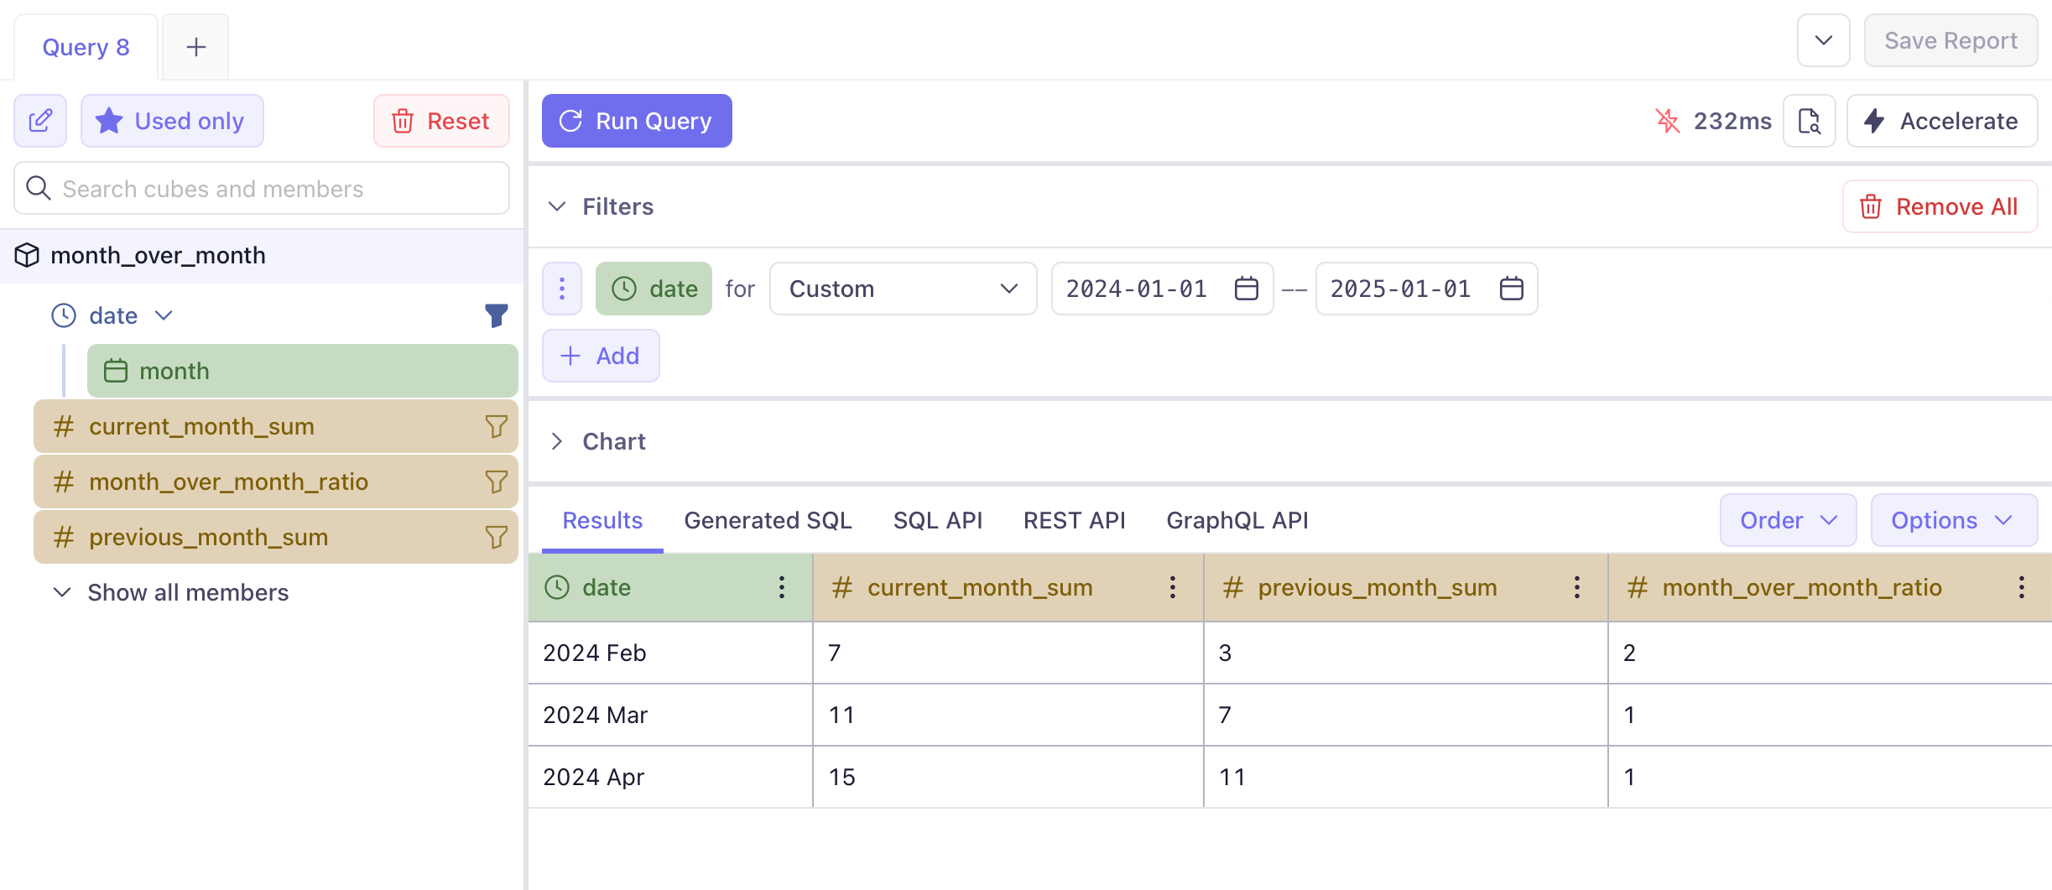Image resolution: width=2052 pixels, height=890 pixels.
Task: Click filter icon for previous_month_sum
Action: pos(497,537)
